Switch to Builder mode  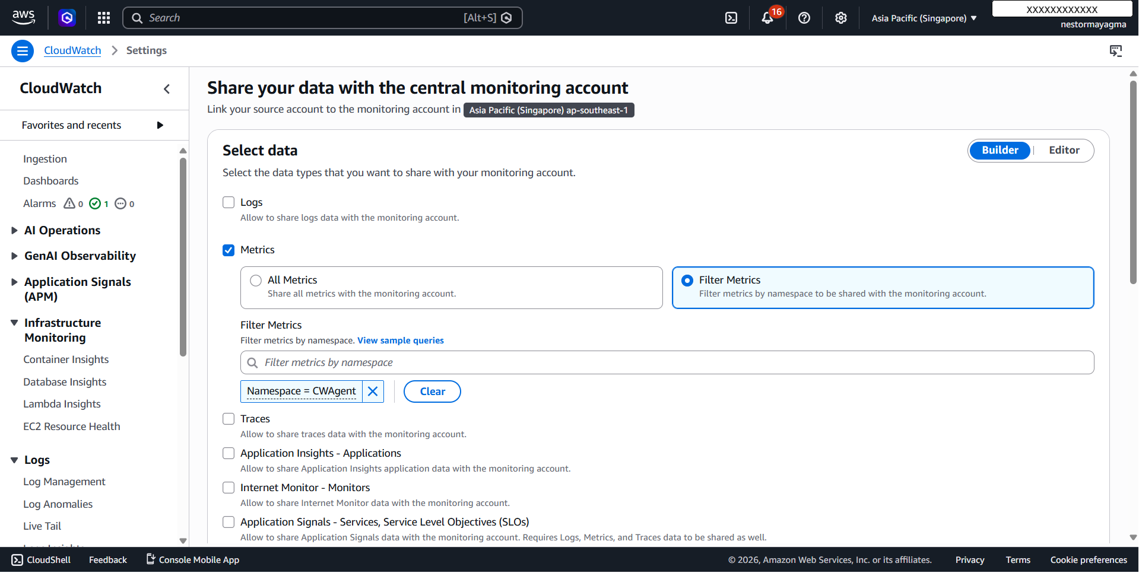(1000, 151)
